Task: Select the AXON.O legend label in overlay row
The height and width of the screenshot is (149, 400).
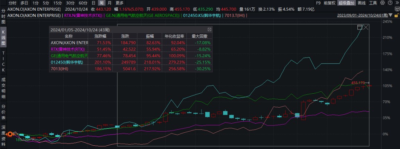Action: tap(34, 15)
